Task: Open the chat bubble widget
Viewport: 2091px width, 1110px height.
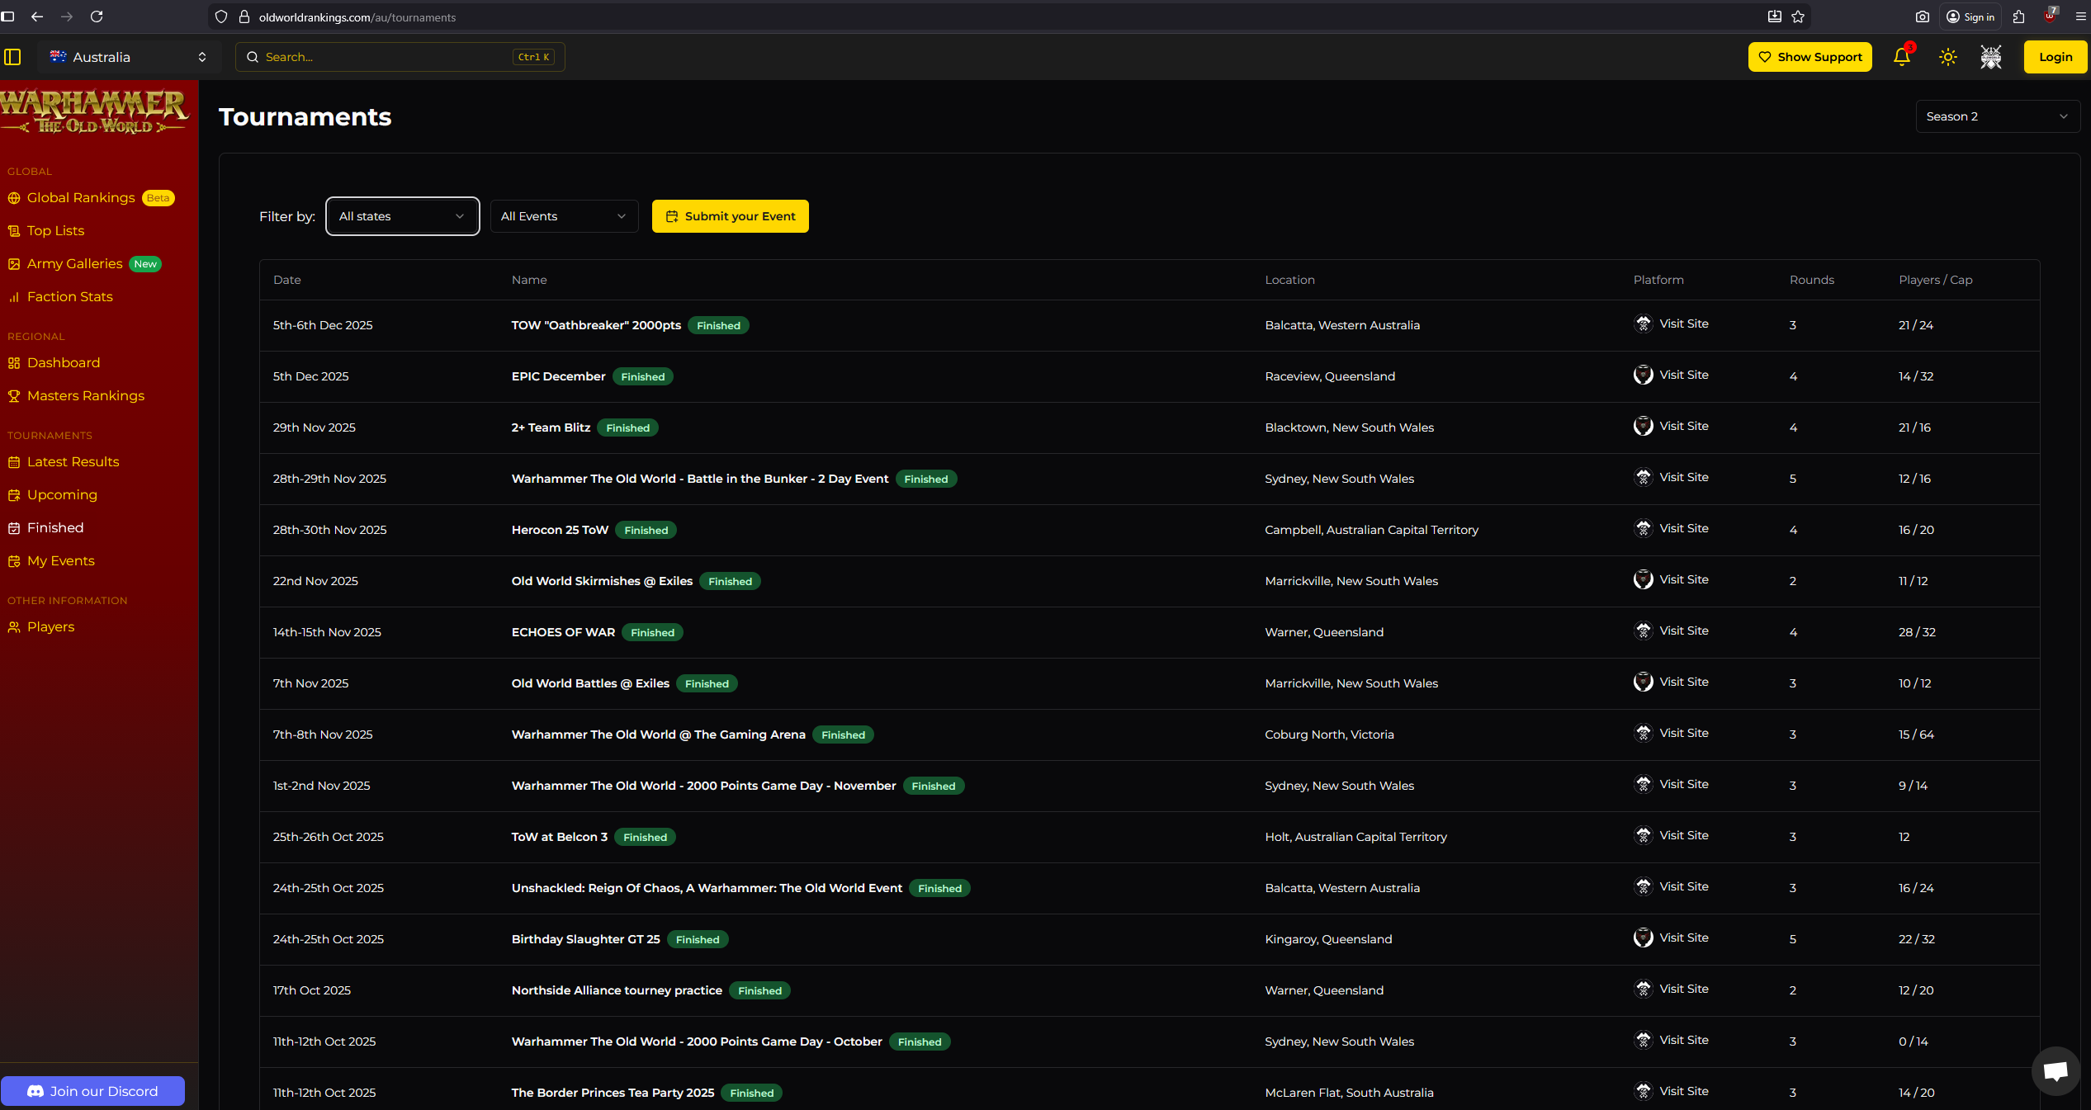Action: pos(2055,1070)
